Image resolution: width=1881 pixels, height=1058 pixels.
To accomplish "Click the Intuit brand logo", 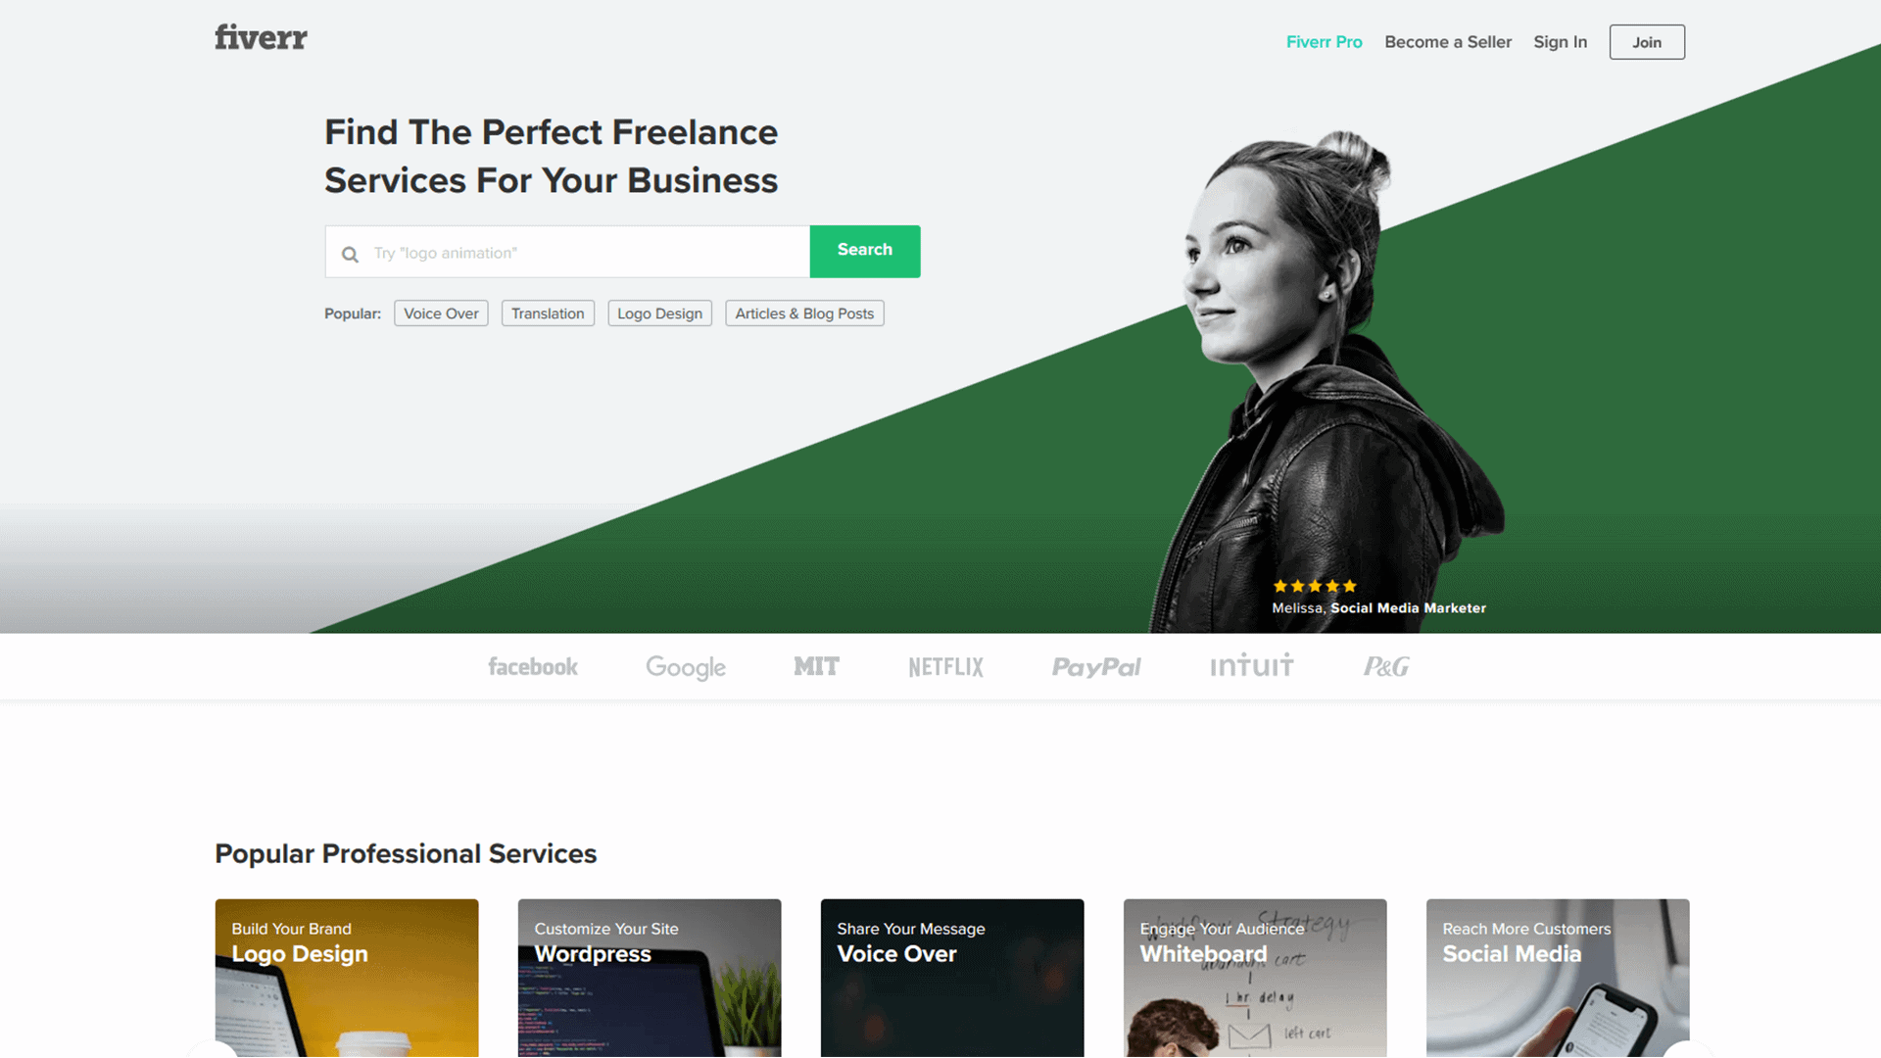I will pyautogui.click(x=1252, y=666).
